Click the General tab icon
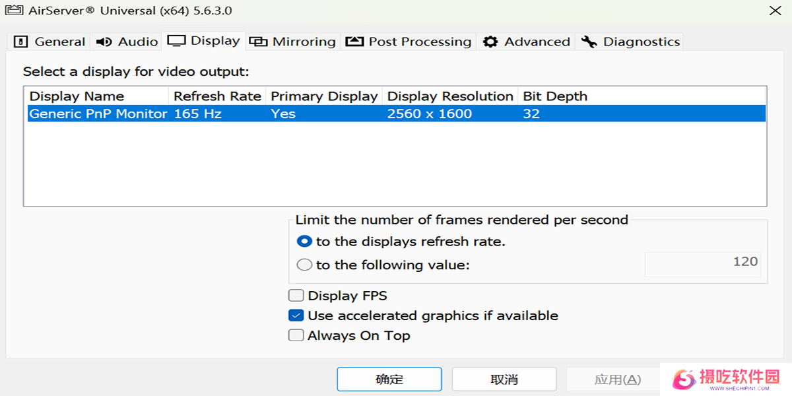Screen dimensions: 792x396 click(x=21, y=42)
